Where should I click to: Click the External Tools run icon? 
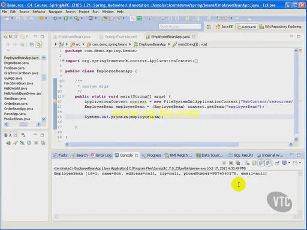[x=76, y=19]
